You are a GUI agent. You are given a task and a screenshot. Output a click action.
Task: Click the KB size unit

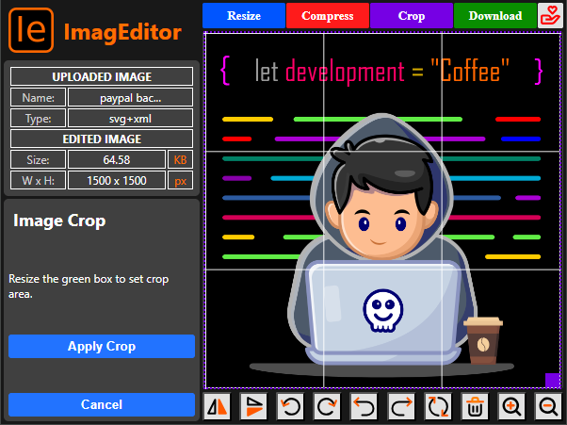[181, 159]
